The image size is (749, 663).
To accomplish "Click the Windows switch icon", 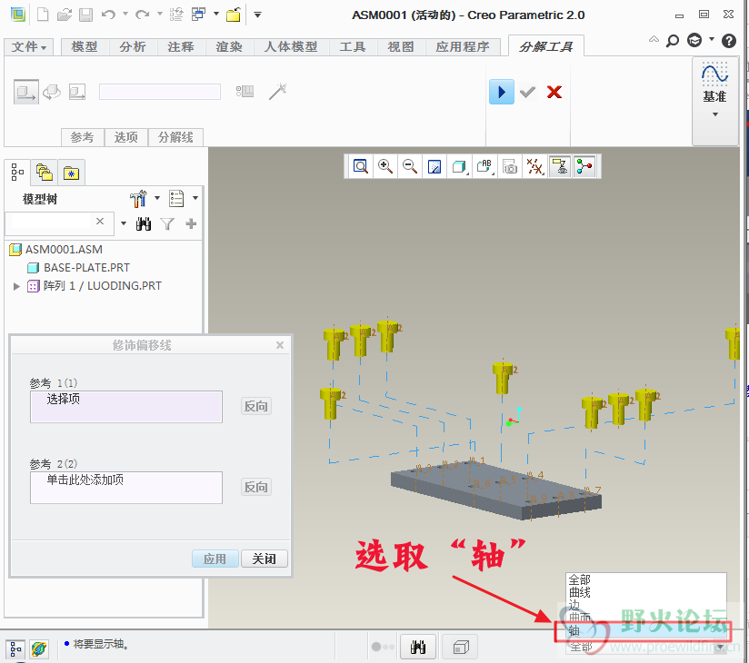I will tap(198, 15).
